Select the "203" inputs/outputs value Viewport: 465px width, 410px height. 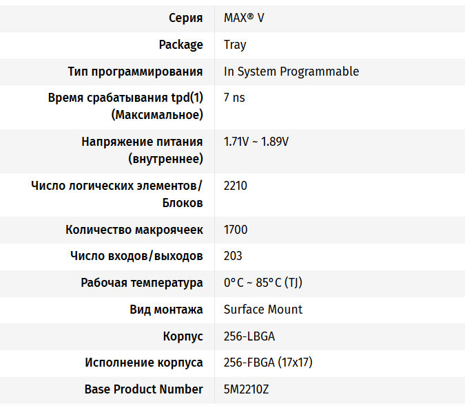pos(233,256)
